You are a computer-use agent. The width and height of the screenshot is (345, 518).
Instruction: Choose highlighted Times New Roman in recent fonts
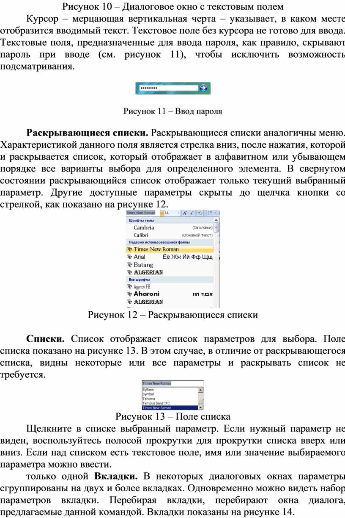pos(170,249)
